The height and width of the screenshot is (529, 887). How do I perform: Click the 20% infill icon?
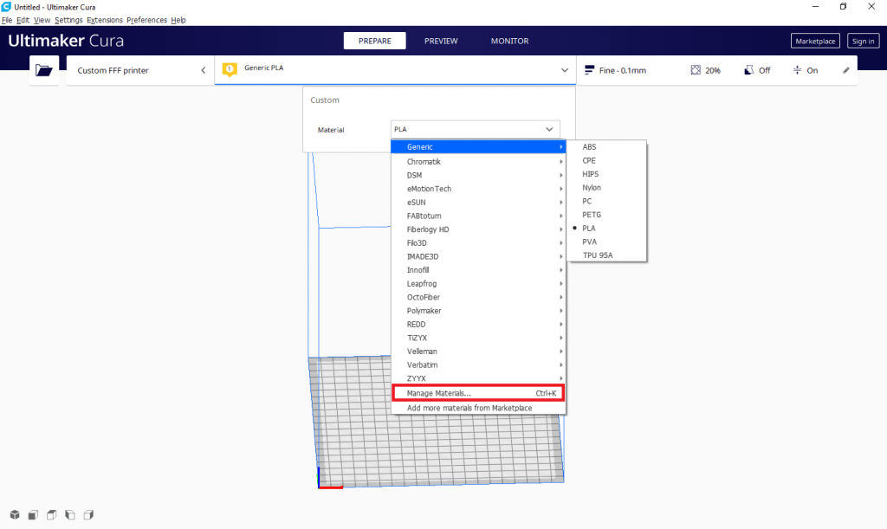click(696, 70)
